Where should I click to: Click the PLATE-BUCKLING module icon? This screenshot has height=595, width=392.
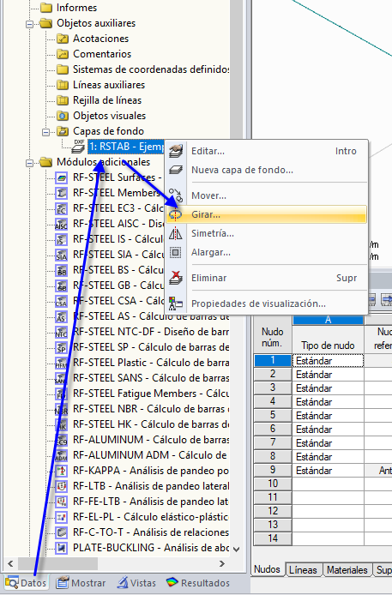coord(62,549)
